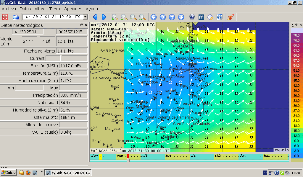
Task: Undock the Datos meteorológicos panel
Action: pyautogui.click(x=81, y=25)
